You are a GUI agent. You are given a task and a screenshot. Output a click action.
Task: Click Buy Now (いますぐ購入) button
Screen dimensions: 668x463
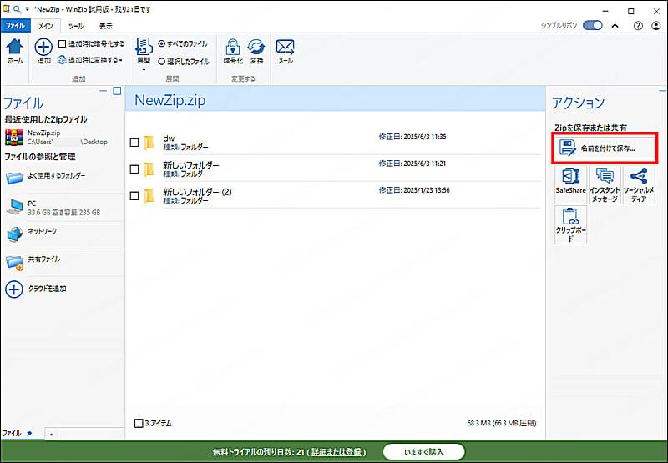(423, 451)
